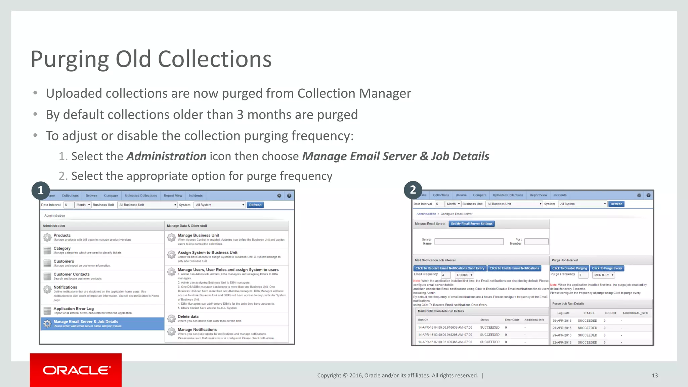Open the MONTHLY purge frequency dropdown
Screen dimensions: 688x387
(x=603, y=275)
